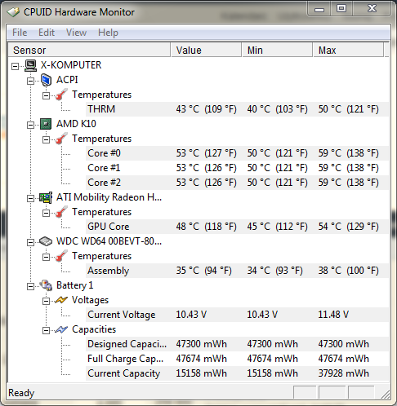Select the Current Capacity row
The width and height of the screenshot is (397, 406).
coord(237,373)
